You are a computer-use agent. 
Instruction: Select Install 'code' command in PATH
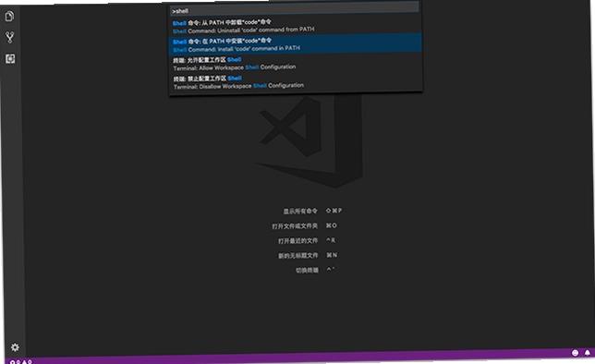pyautogui.click(x=296, y=44)
